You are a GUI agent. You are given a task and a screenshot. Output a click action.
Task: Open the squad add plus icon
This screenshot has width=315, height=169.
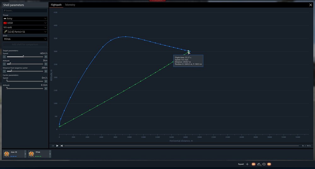pyautogui.click(x=247, y=164)
